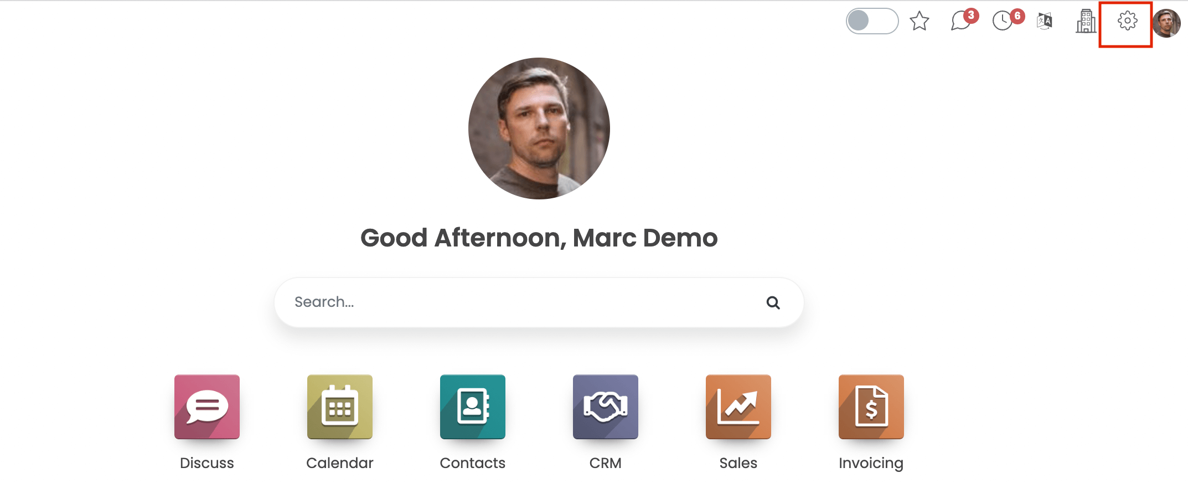Open the user menu from small avatar

(x=1166, y=23)
